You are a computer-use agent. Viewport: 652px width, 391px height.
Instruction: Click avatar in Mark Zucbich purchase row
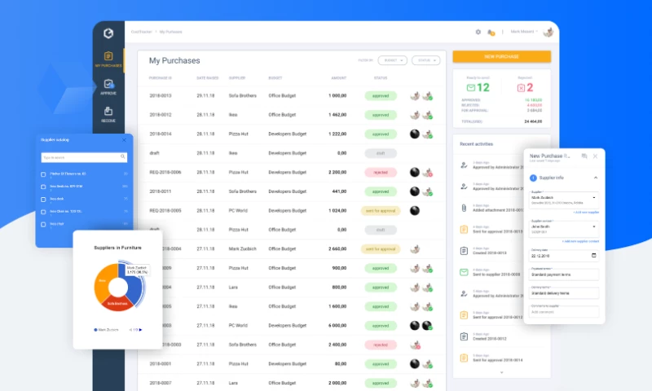415,249
